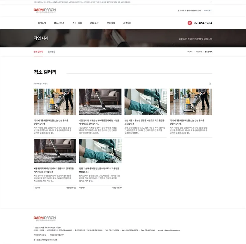The height and width of the screenshot is (244, 246).
Task: Click '작성일 08-20' on the window post
Action: [116, 188]
